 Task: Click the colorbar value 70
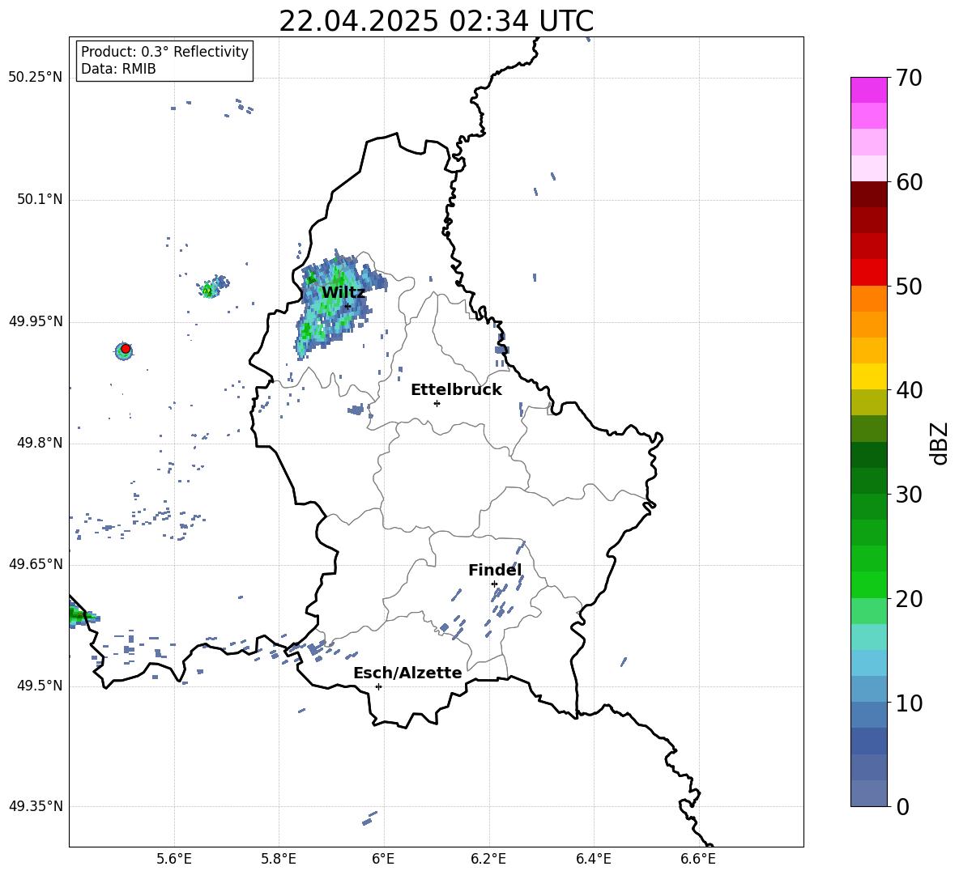(x=909, y=78)
